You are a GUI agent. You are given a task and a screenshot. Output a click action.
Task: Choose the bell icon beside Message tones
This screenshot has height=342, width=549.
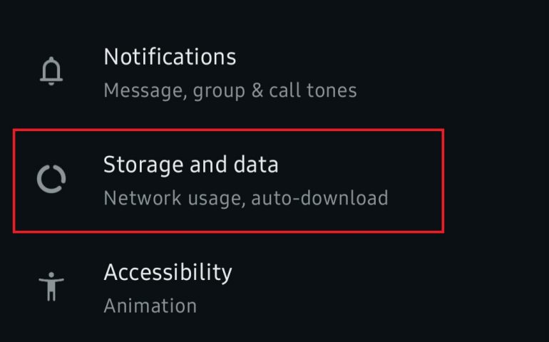(x=51, y=71)
